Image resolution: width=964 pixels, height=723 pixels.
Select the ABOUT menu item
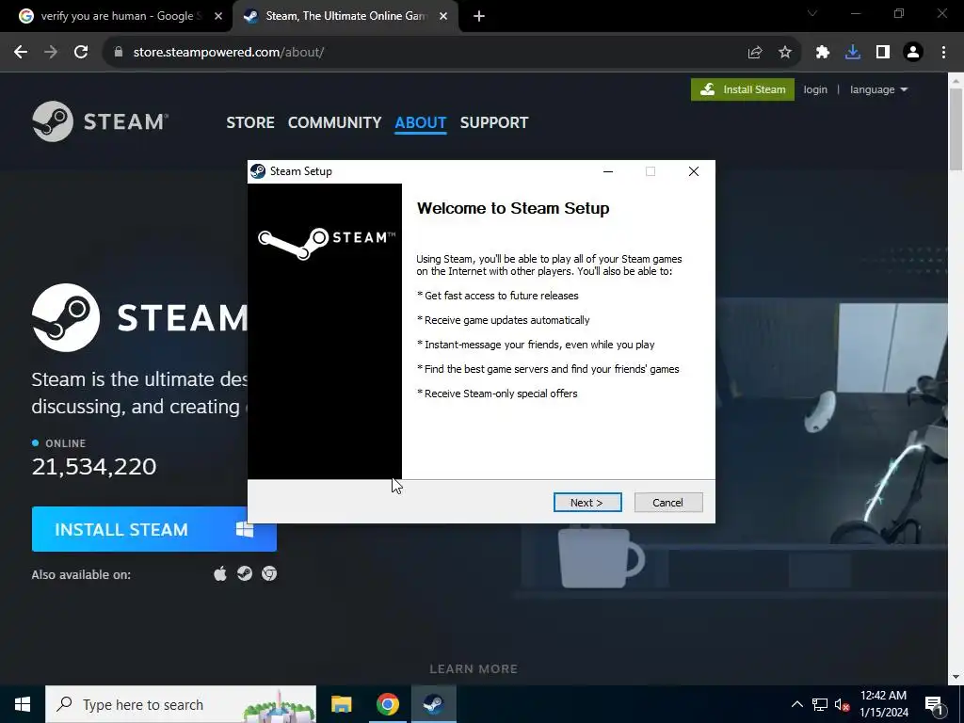(x=421, y=122)
